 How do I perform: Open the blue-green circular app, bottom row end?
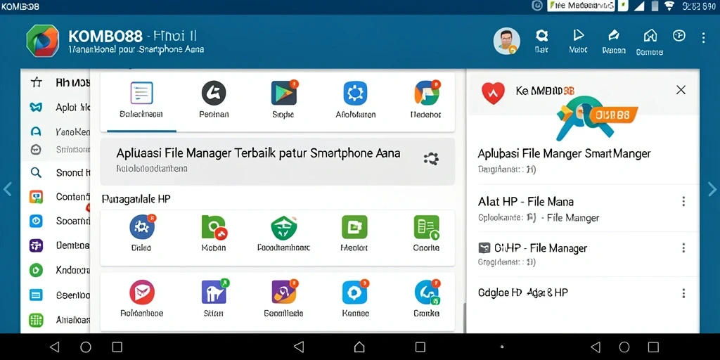(427, 292)
